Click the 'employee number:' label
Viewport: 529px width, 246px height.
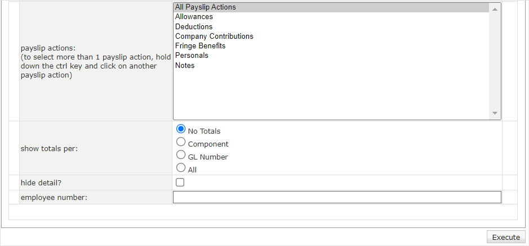tap(54, 197)
